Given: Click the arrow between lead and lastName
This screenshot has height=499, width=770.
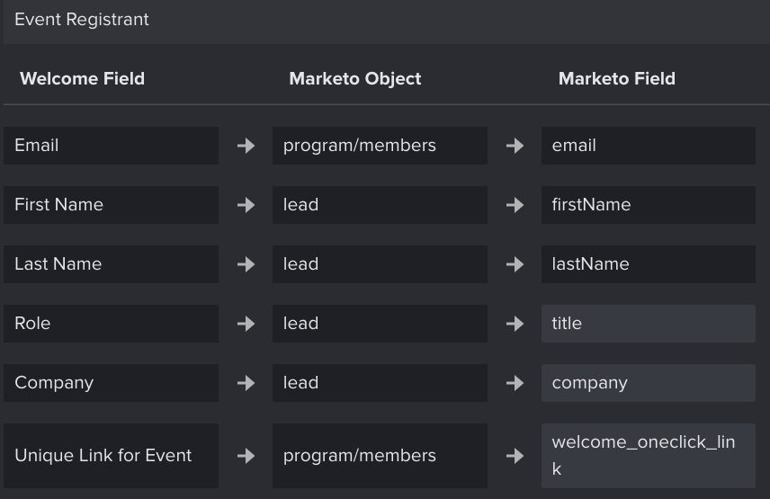Looking at the screenshot, I should click(x=515, y=264).
